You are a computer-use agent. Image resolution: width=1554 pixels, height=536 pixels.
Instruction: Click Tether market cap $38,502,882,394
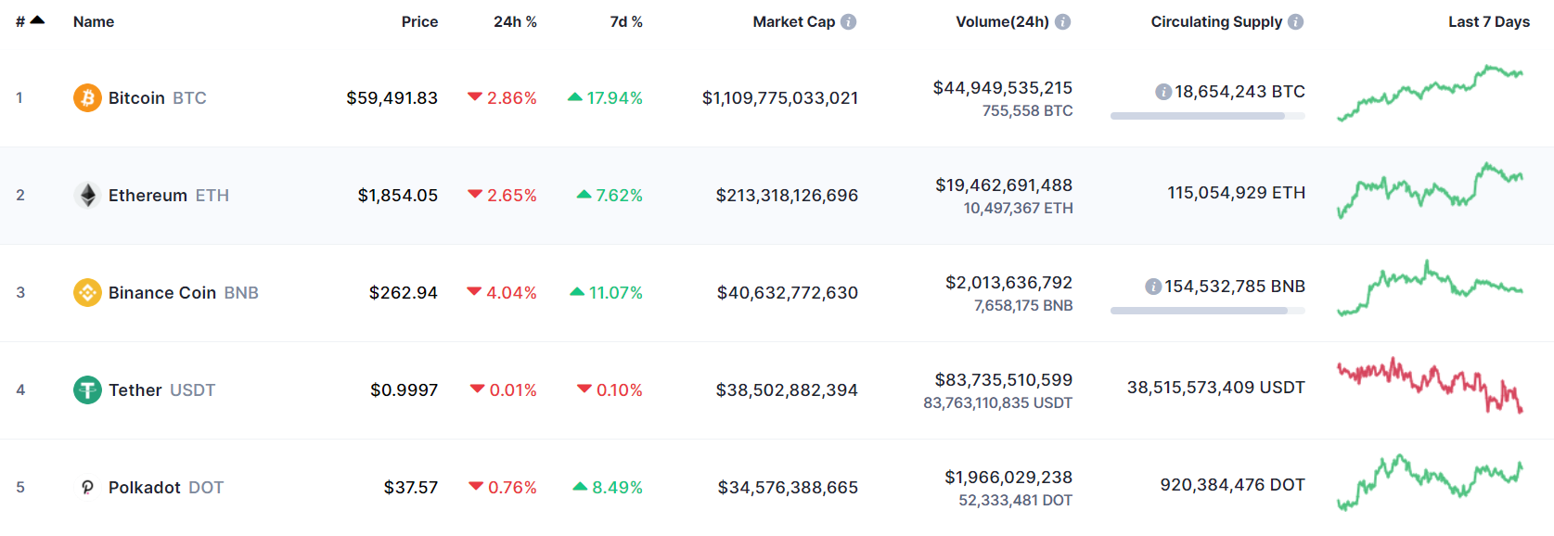(x=787, y=389)
